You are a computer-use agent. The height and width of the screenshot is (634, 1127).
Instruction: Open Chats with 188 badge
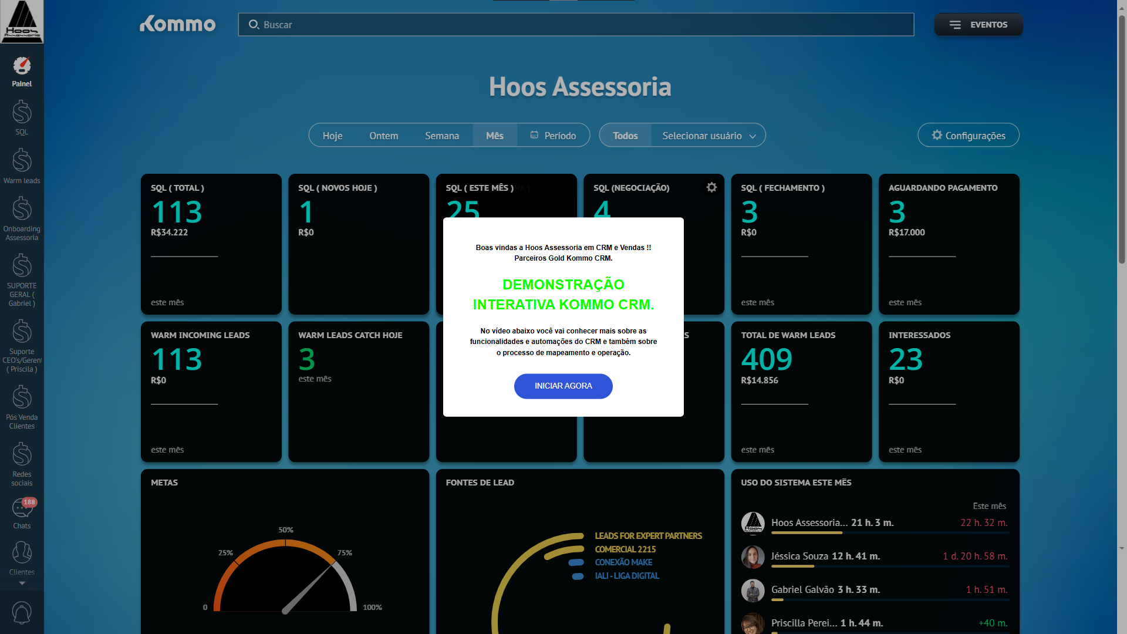pos(22,513)
